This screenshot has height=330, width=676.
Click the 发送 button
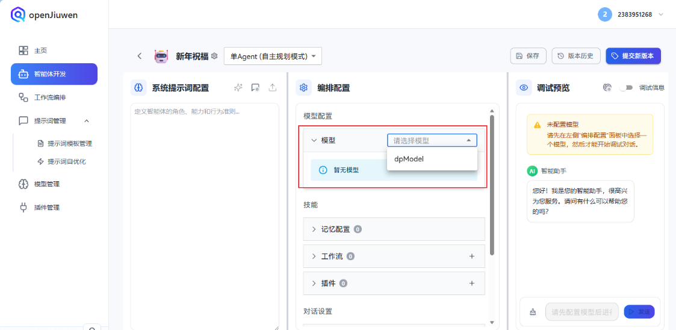tap(639, 311)
